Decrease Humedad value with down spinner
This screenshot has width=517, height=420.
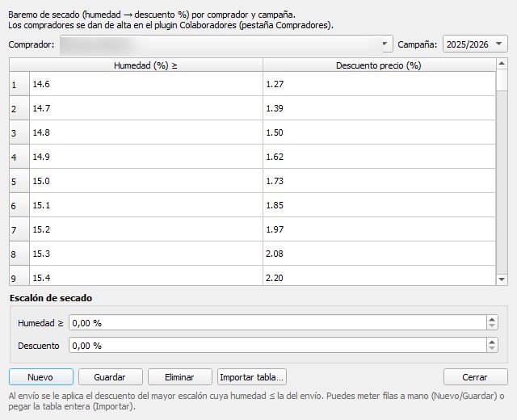pos(492,326)
